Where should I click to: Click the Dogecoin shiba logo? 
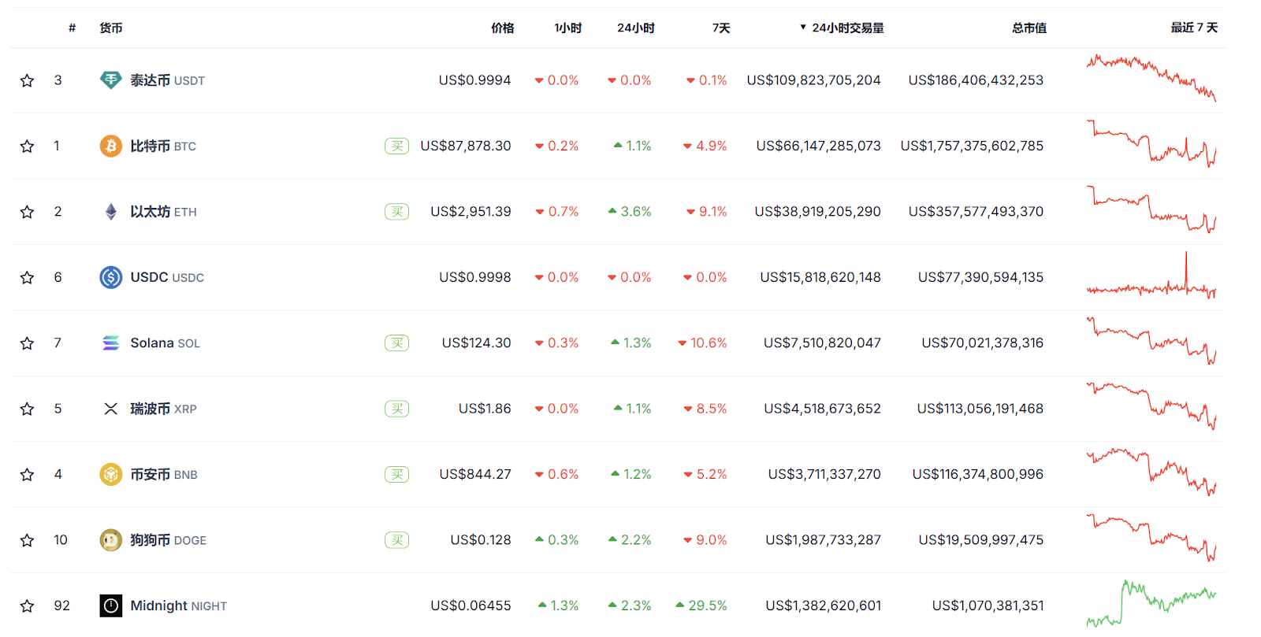pyautogui.click(x=111, y=540)
